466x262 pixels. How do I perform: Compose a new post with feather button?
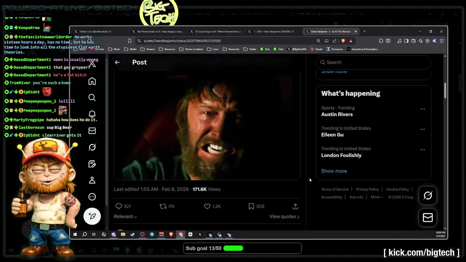(92, 216)
